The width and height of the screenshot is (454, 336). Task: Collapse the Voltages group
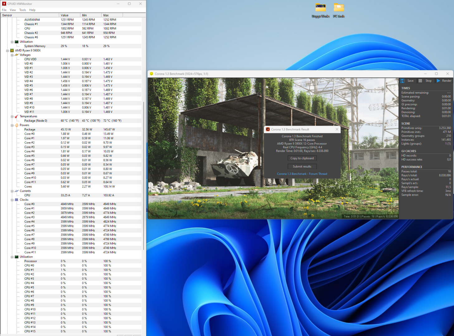[12, 55]
